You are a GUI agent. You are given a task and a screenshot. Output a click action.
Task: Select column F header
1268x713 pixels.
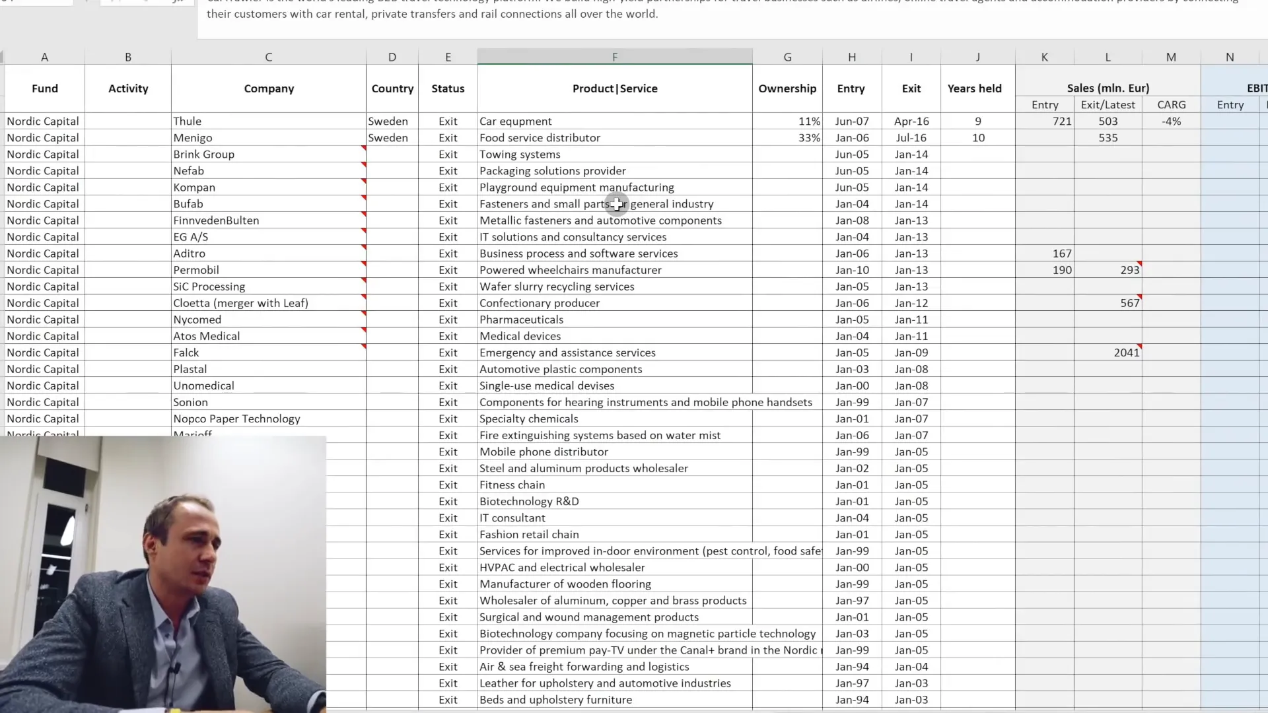click(615, 57)
